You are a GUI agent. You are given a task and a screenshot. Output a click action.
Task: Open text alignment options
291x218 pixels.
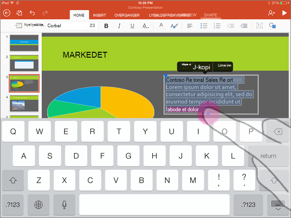(x=189, y=26)
